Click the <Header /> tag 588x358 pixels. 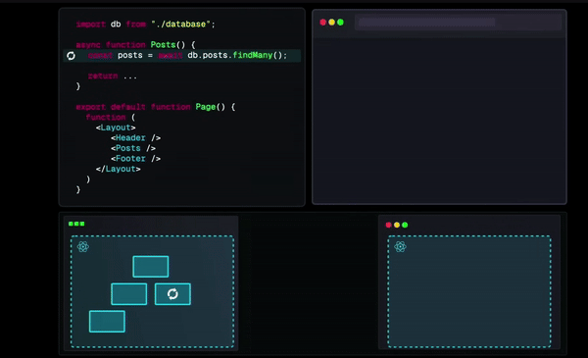click(x=135, y=138)
